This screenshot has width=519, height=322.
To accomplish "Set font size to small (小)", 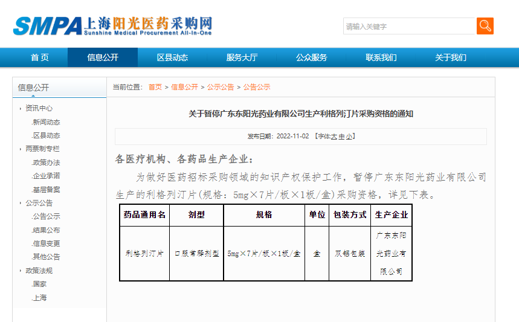I will point(349,137).
